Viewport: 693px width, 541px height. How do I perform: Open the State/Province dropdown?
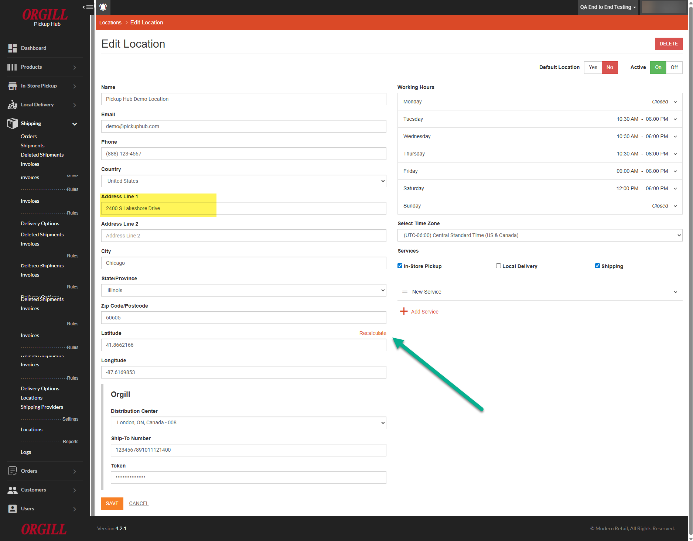244,290
